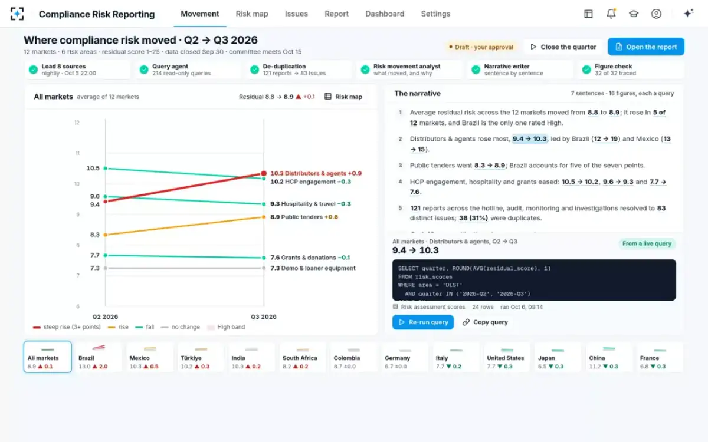708x442 pixels.
Task: Switch to the Movement tab
Action: tap(200, 14)
